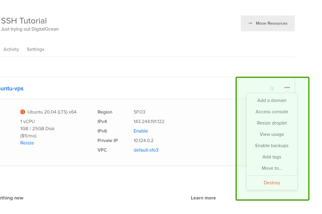
Task: Switch to the Activity tab
Action: coord(11,49)
